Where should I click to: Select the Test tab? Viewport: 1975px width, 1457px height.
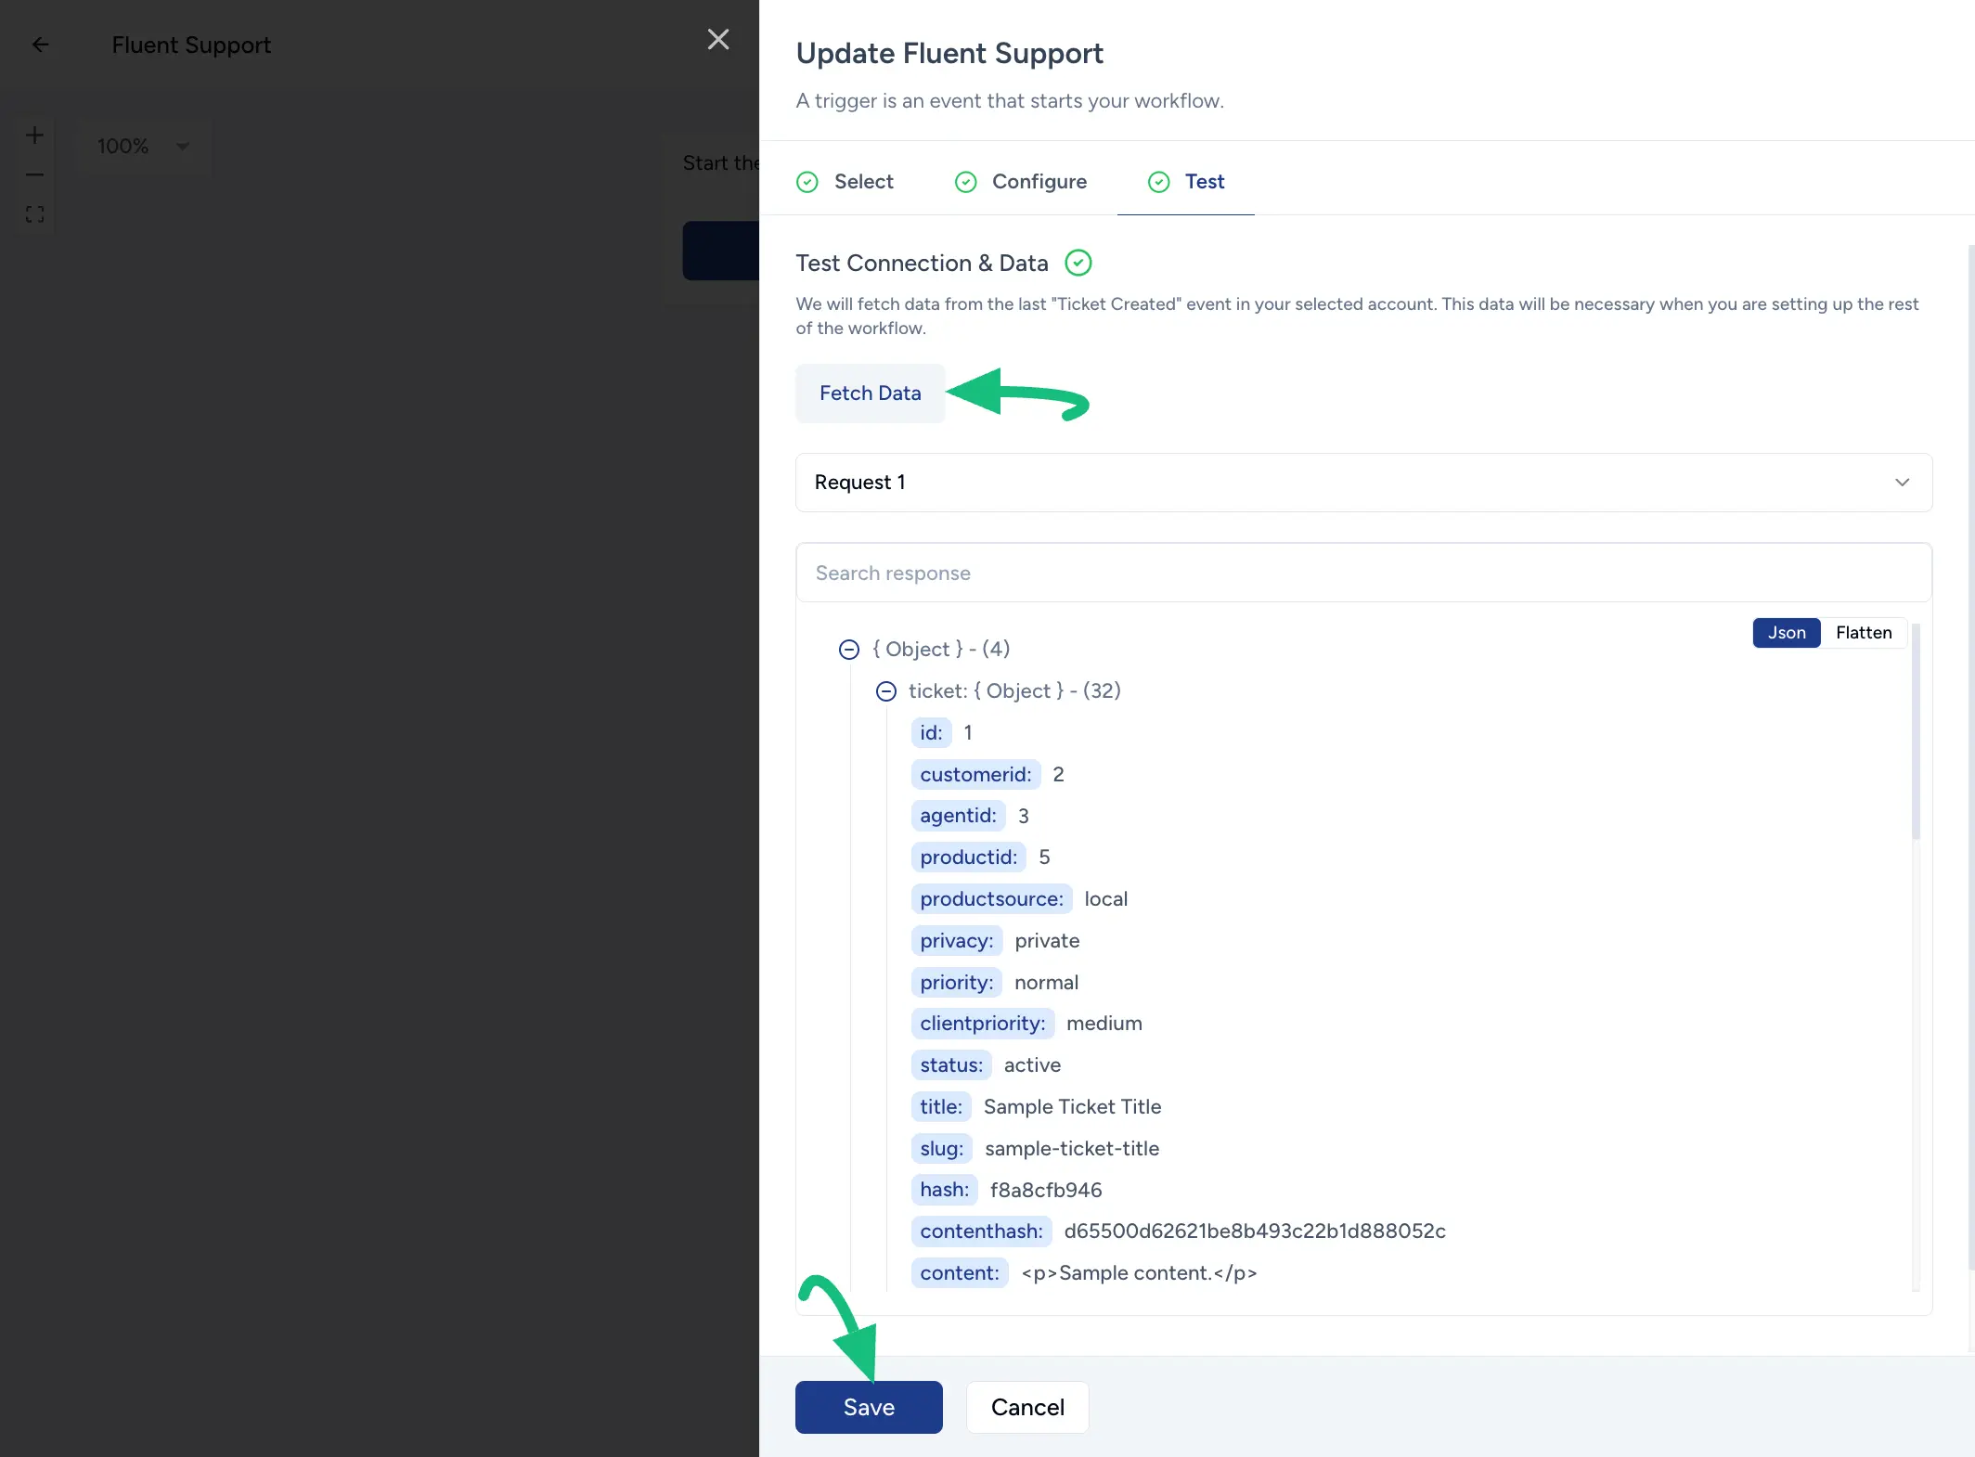pos(1206,181)
